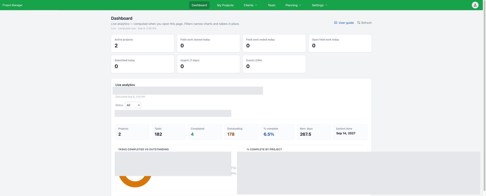
Task: Click the % Complete by Project heading
Action: (x=264, y=149)
